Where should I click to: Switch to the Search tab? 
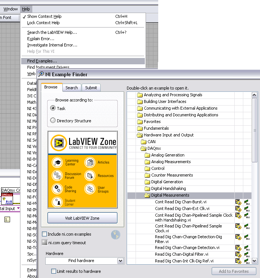[72, 88]
